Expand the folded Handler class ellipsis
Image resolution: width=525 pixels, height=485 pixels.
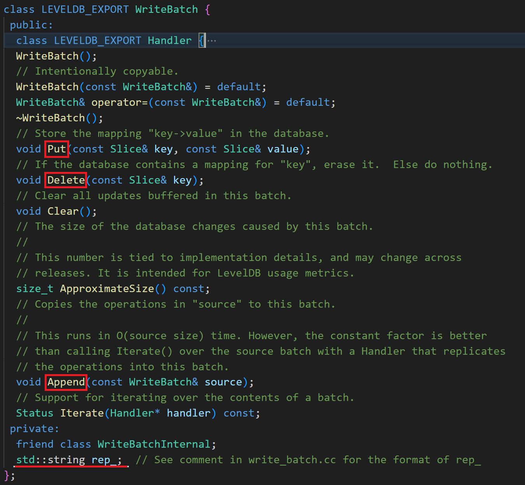212,40
